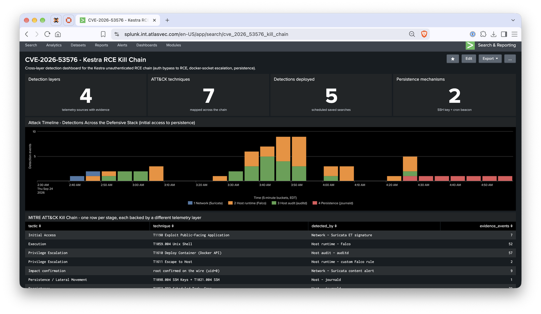Screen dimensions: 541x314
Task: Open the Analytics menu item
Action: pyautogui.click(x=54, y=45)
